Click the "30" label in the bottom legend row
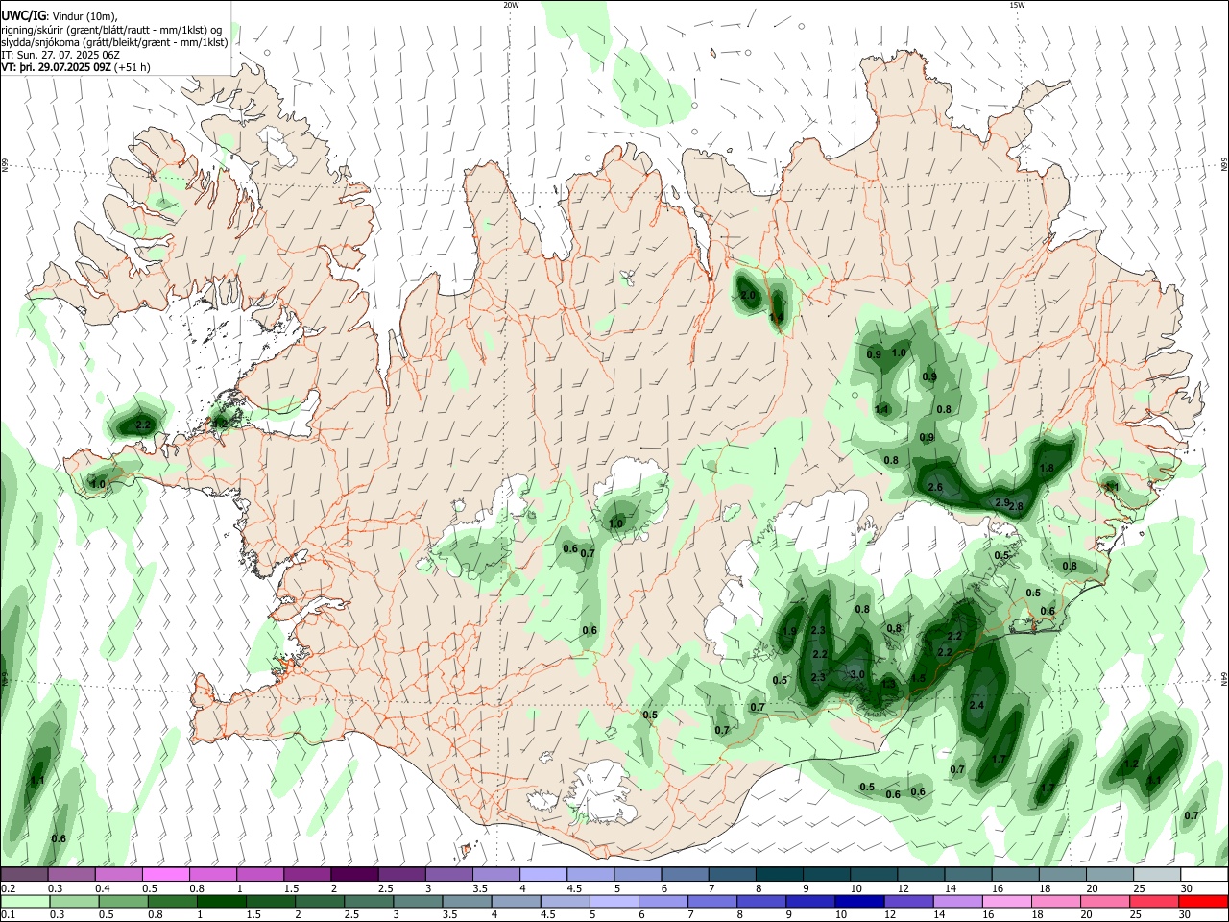This screenshot has width=1229, height=922. [x=1187, y=915]
